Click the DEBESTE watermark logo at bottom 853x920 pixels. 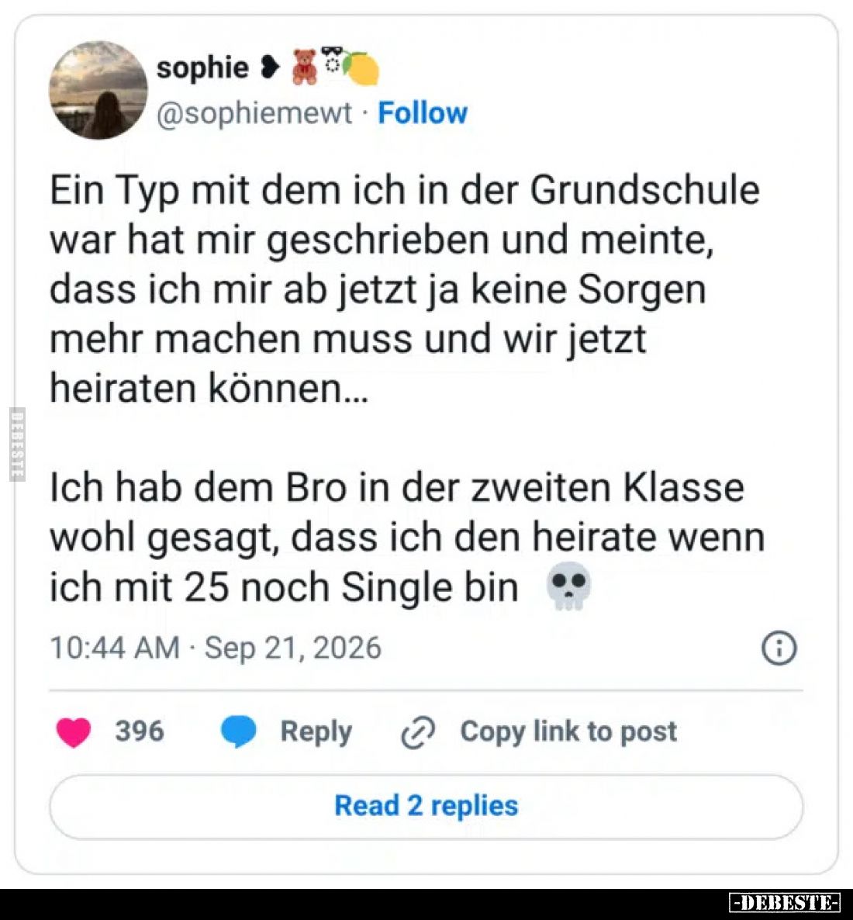[x=784, y=902]
